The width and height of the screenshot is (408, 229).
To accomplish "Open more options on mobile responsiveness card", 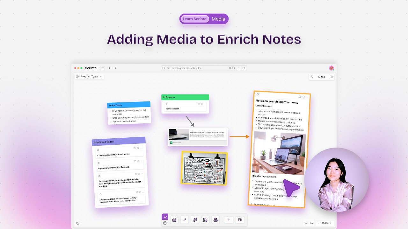I will (142, 161).
